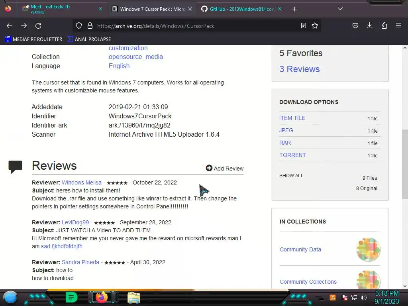Click the Reviews speech bubble icon
The width and height of the screenshot is (408, 306).
[x=16, y=167]
